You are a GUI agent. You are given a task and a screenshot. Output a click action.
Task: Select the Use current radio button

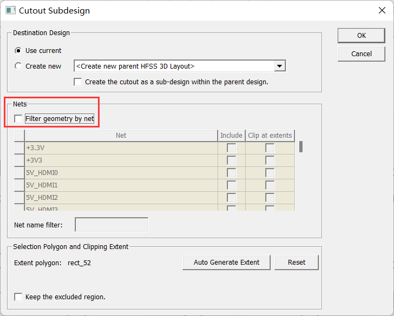pos(18,51)
